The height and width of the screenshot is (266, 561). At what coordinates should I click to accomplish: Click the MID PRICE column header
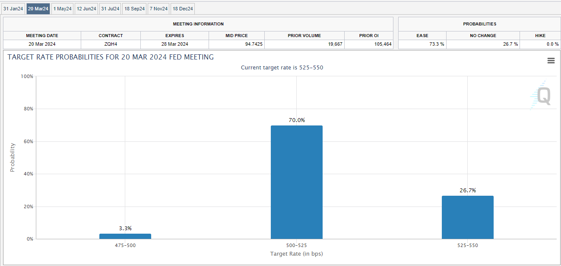point(237,35)
